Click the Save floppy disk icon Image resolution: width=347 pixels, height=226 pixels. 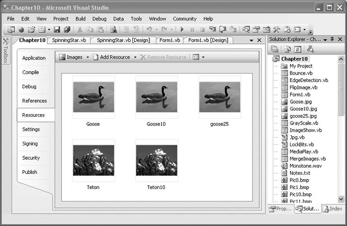[57, 30]
